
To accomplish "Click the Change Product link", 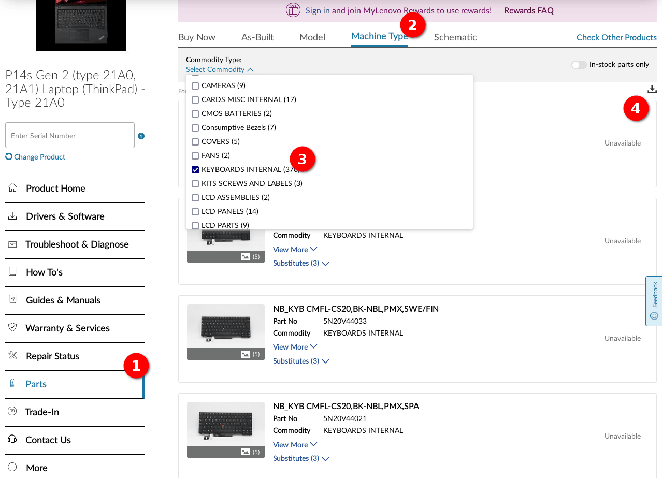I will [x=39, y=157].
